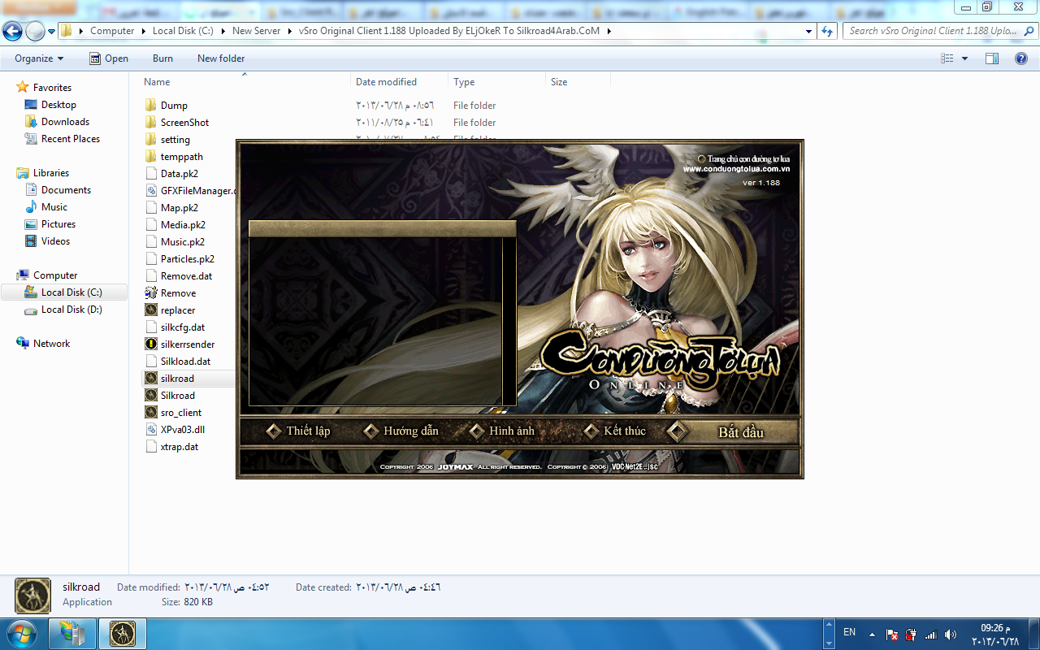Select the setting folder icon

click(x=150, y=140)
